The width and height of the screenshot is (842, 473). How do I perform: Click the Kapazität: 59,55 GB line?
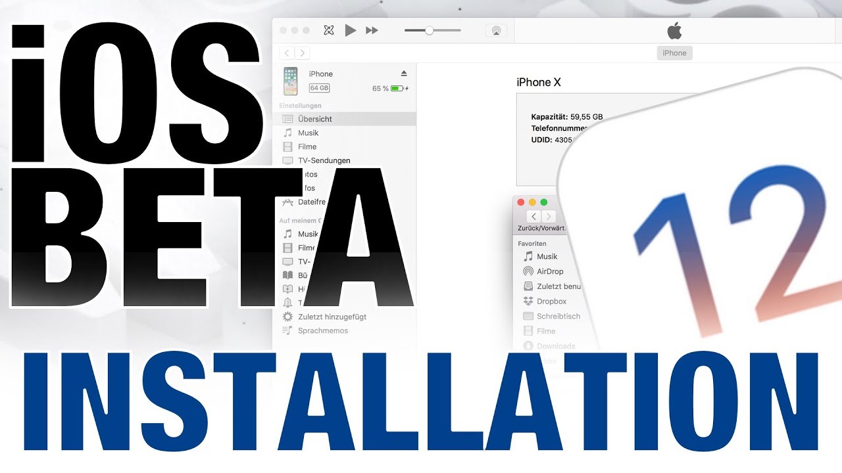(x=567, y=117)
